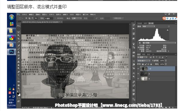Select the Crop tool
This screenshot has width=179, height=111.
(19, 39)
